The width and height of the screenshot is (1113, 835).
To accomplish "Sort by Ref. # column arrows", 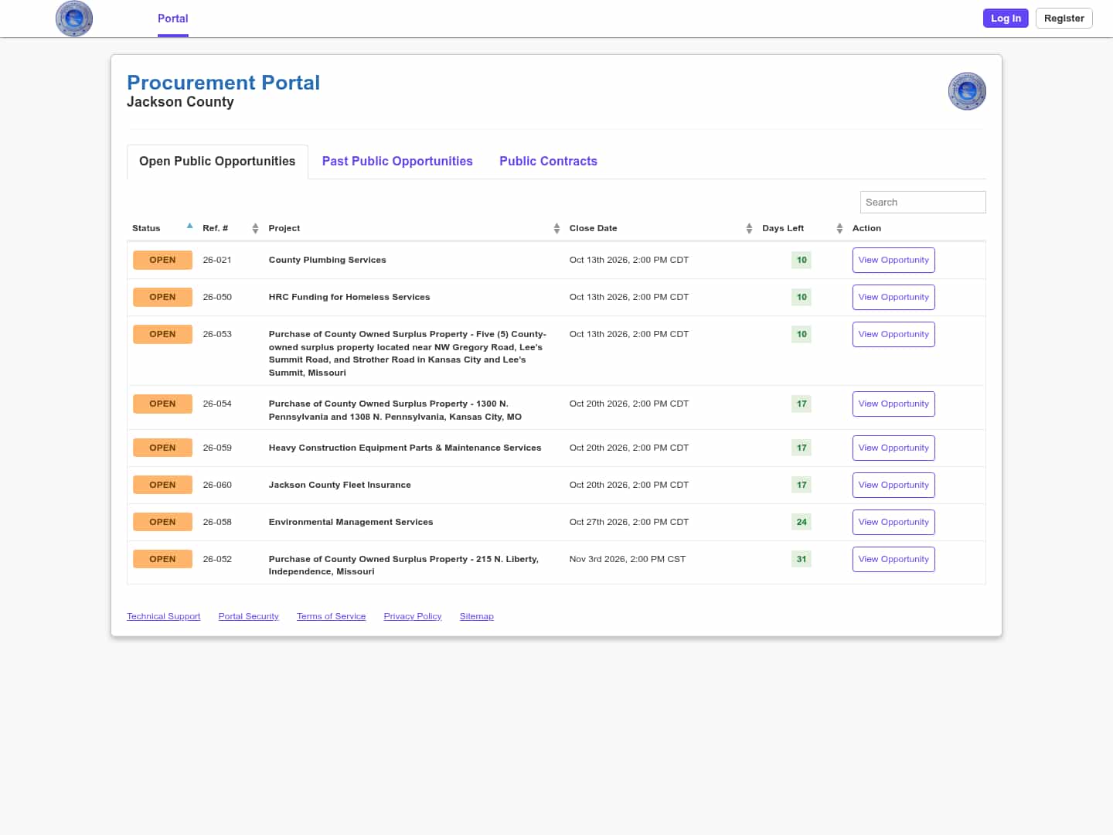I will click(x=255, y=228).
